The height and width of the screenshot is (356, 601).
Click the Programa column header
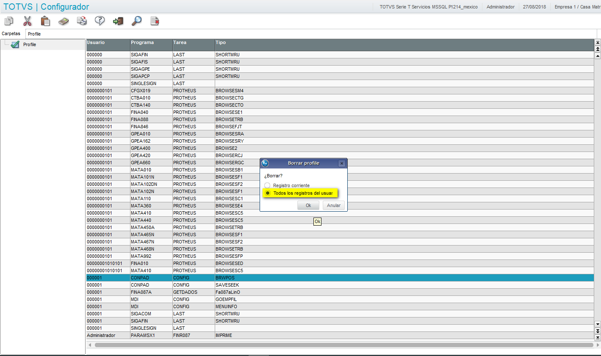coord(151,45)
